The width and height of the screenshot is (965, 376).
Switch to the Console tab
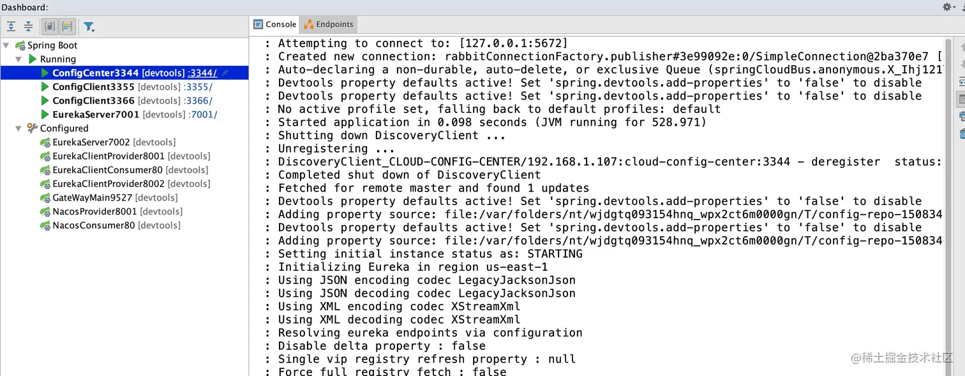(x=274, y=24)
